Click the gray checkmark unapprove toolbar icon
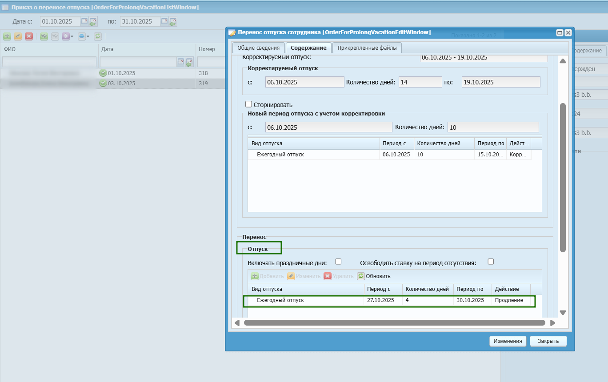The image size is (608, 382). click(55, 36)
